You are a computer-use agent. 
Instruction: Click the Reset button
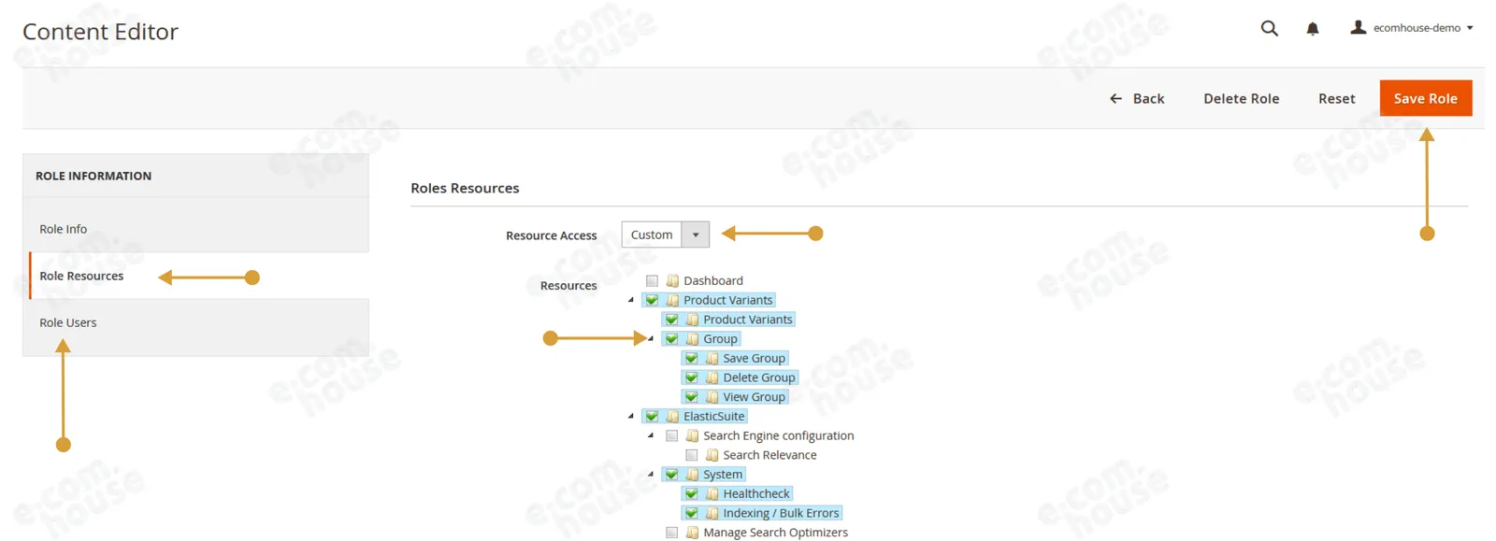[x=1336, y=98]
